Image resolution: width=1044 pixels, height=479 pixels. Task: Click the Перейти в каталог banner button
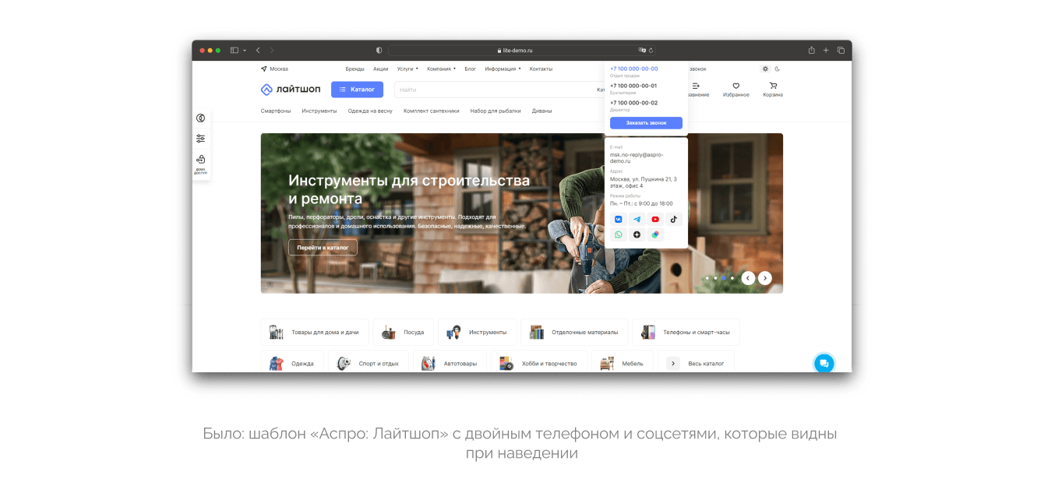(x=323, y=248)
